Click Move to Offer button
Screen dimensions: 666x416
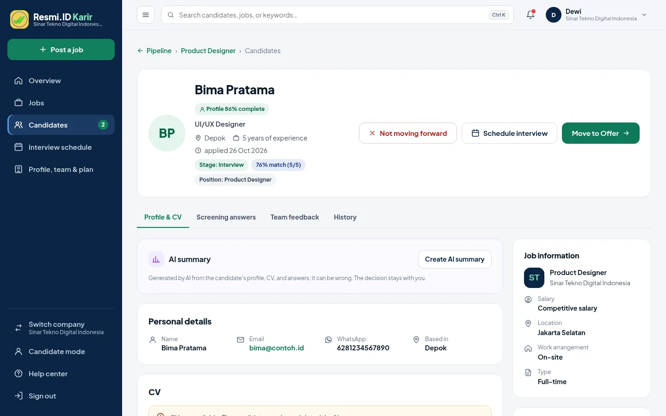tap(601, 133)
